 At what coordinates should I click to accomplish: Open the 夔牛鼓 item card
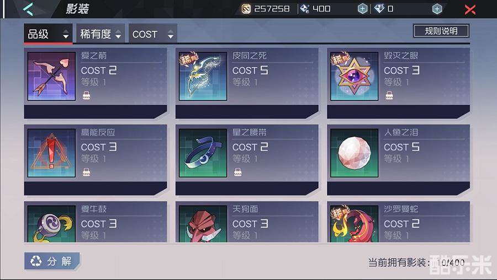96,222
